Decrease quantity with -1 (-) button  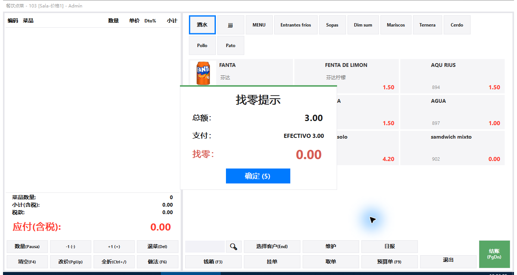(x=71, y=247)
